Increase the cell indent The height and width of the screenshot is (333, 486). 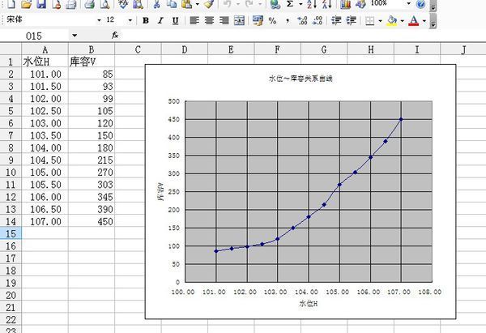tap(352, 21)
